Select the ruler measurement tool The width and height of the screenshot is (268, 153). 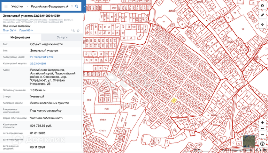262,15
